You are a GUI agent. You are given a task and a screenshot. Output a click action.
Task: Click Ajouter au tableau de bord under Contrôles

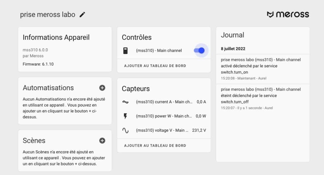(x=155, y=66)
